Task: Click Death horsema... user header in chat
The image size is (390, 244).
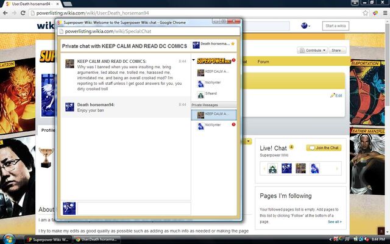Action: [213, 45]
